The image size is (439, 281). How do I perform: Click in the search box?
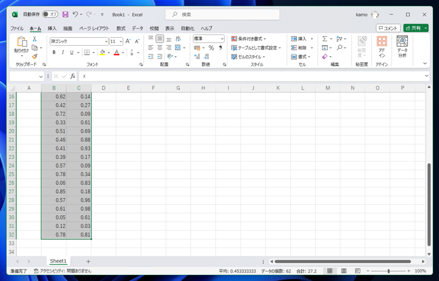223,15
